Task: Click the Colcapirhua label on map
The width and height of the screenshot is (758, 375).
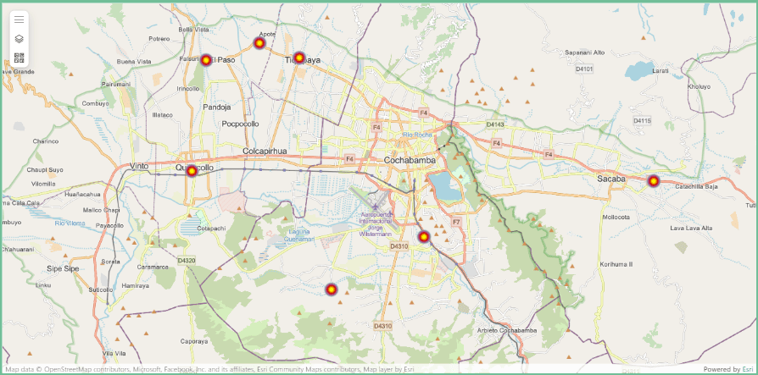Action: coord(265,152)
